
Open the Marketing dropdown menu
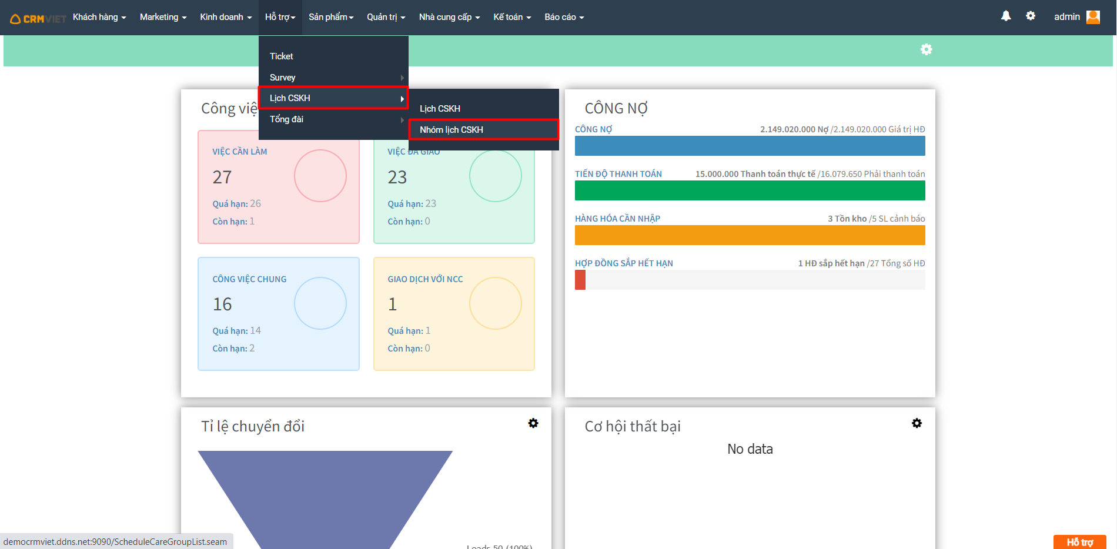coord(163,17)
